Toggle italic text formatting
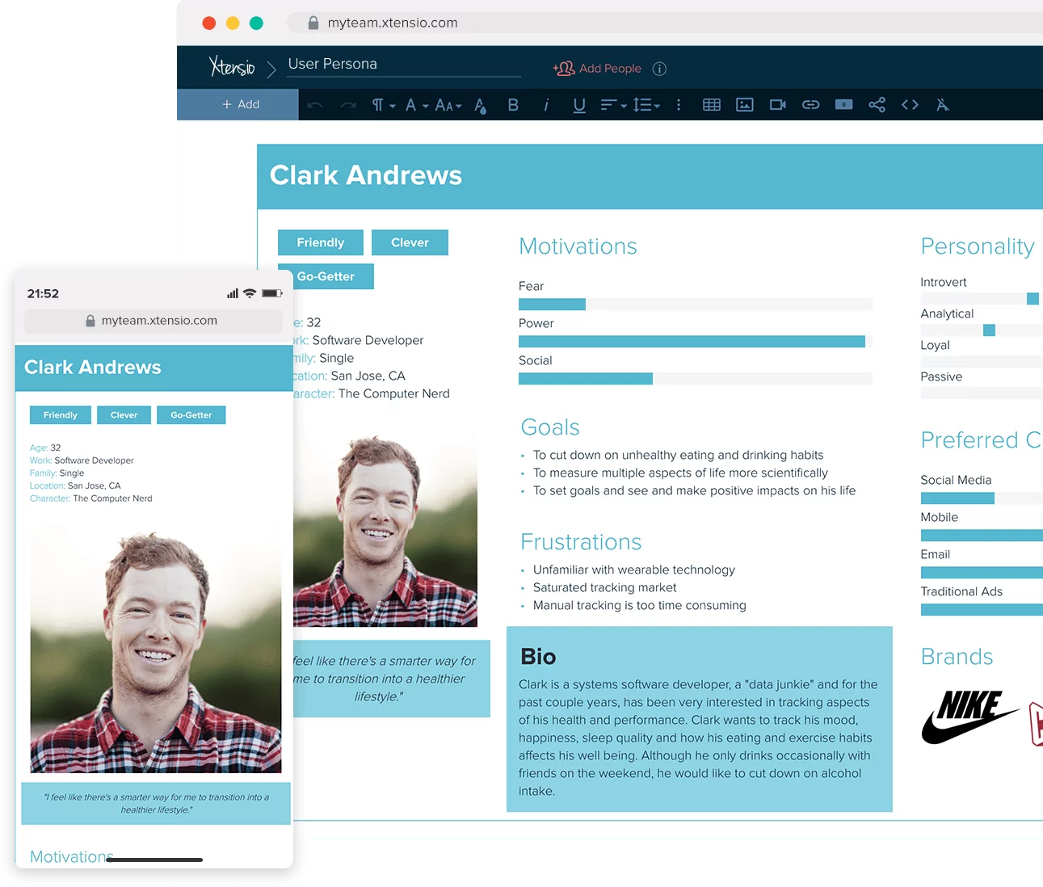This screenshot has height=887, width=1043. tap(546, 104)
